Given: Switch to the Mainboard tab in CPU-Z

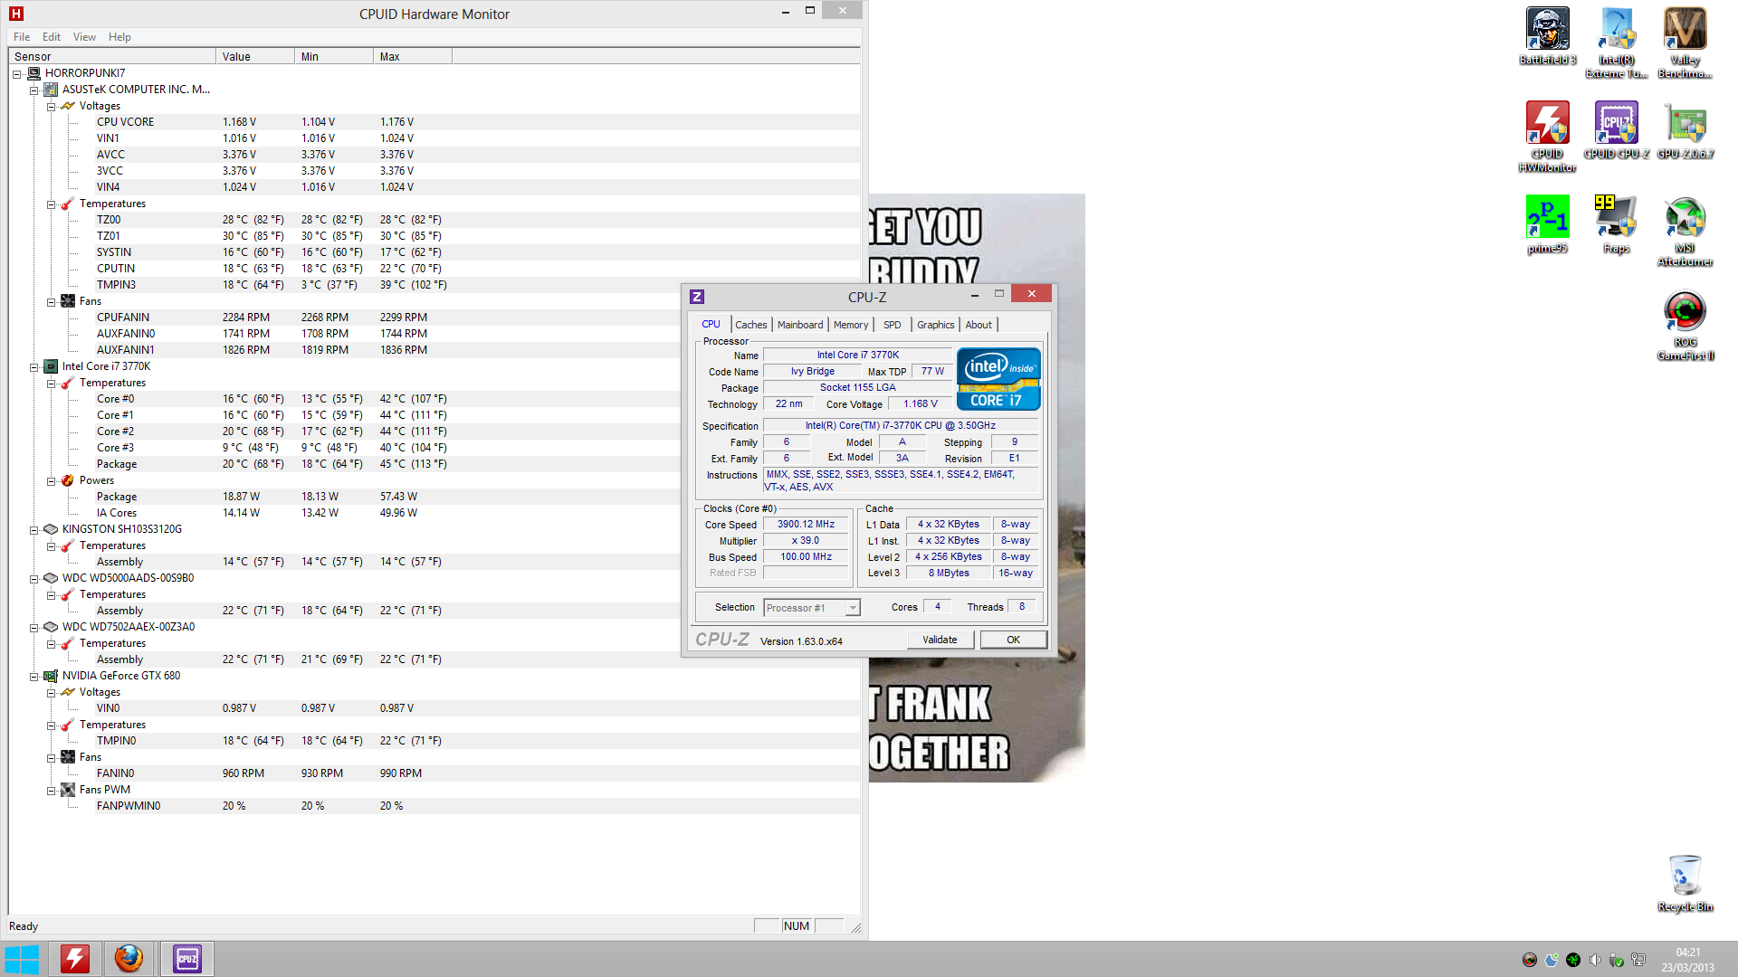Looking at the screenshot, I should click(x=800, y=325).
